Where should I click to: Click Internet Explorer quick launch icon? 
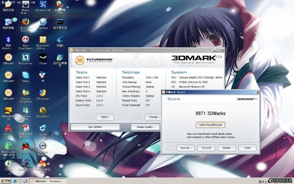15,181
